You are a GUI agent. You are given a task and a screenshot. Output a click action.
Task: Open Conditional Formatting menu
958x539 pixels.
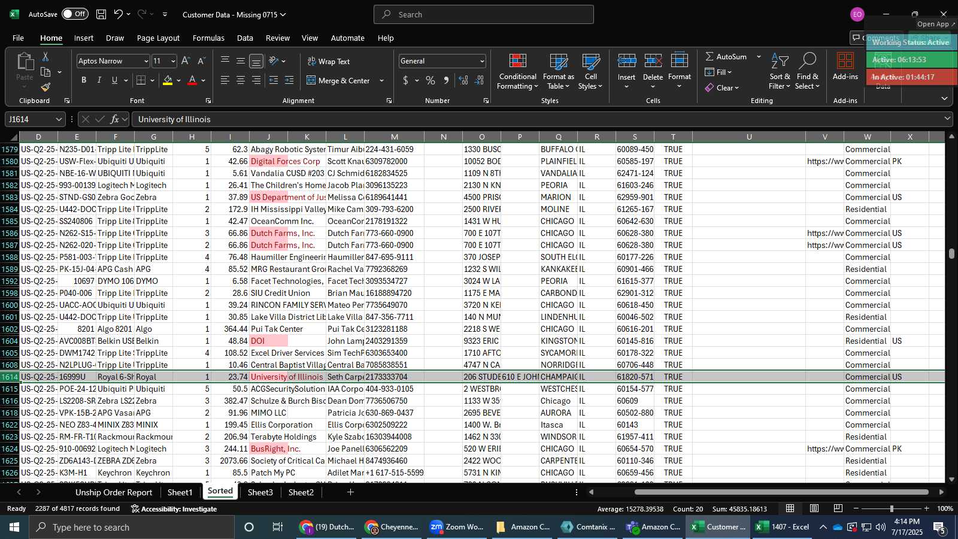[518, 72]
